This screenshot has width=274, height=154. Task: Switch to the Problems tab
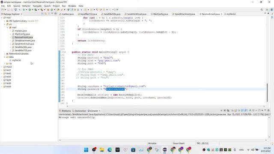(65, 111)
